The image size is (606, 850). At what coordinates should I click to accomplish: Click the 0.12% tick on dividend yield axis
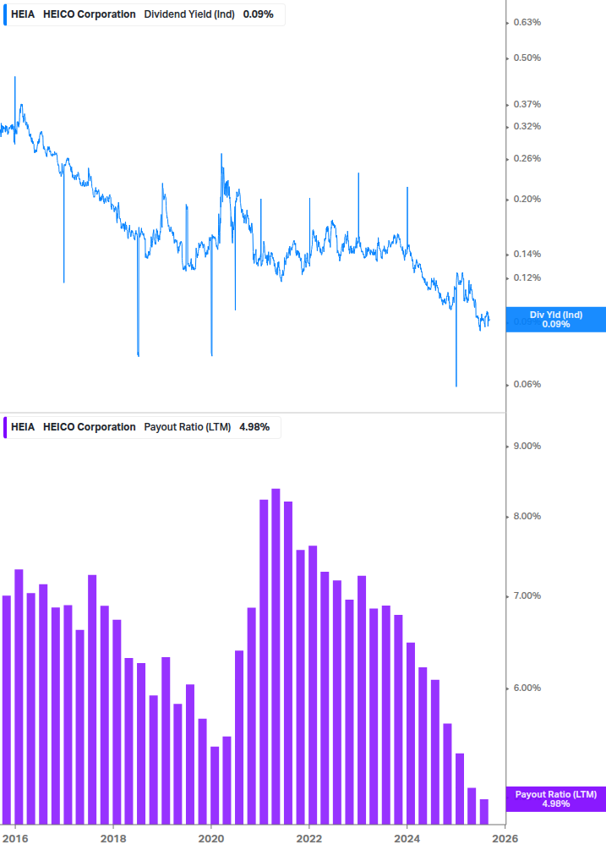click(527, 277)
